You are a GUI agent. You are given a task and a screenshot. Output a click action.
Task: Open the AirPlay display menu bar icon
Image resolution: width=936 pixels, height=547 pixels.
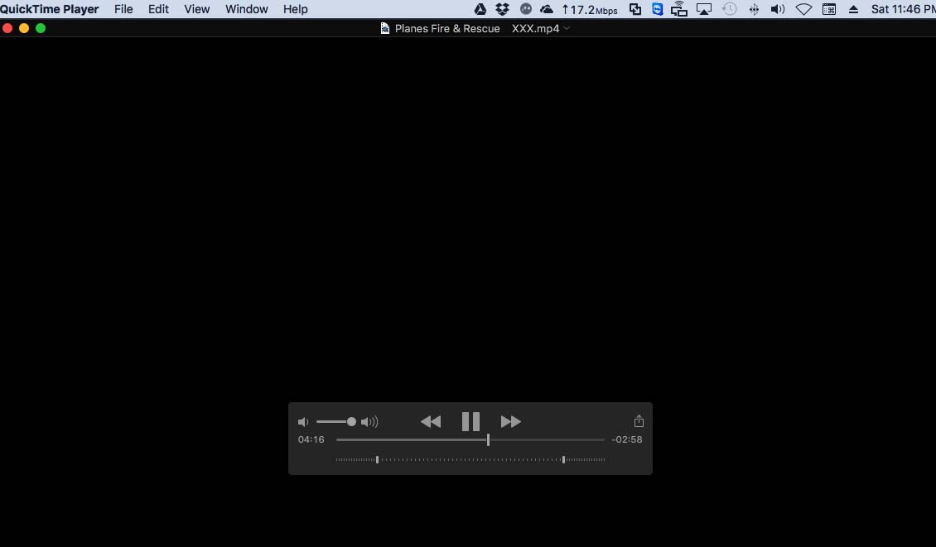pyautogui.click(x=704, y=9)
